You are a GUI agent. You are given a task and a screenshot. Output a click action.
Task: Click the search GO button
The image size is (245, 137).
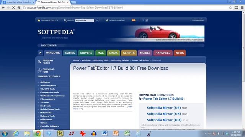pyautogui.click(x=97, y=20)
